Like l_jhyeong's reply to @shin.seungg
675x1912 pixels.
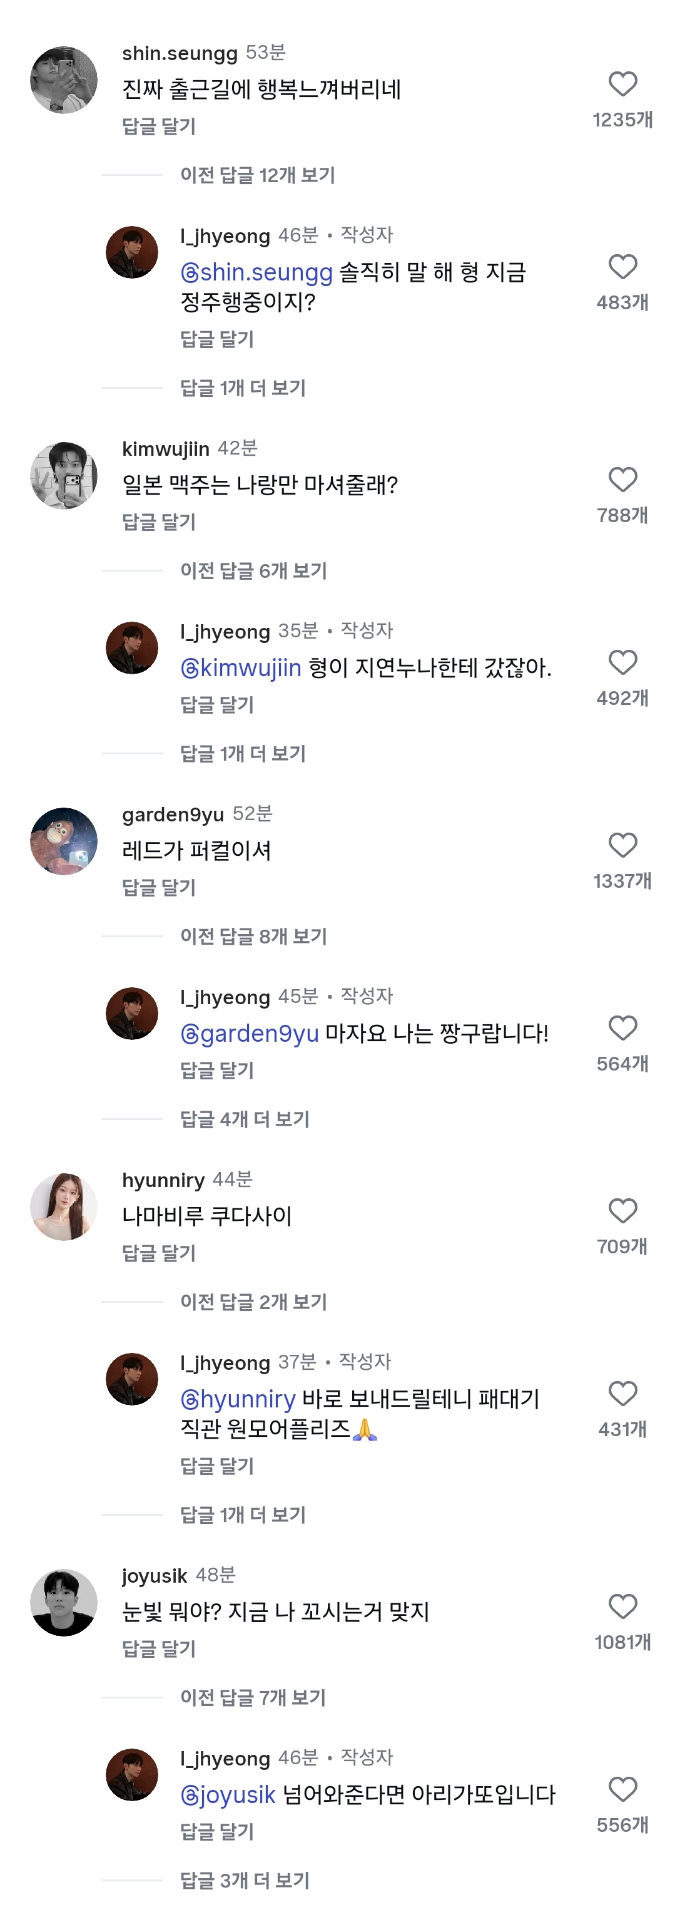point(622,267)
